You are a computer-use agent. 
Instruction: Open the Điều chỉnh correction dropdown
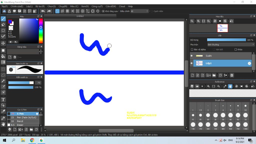tap(139, 11)
